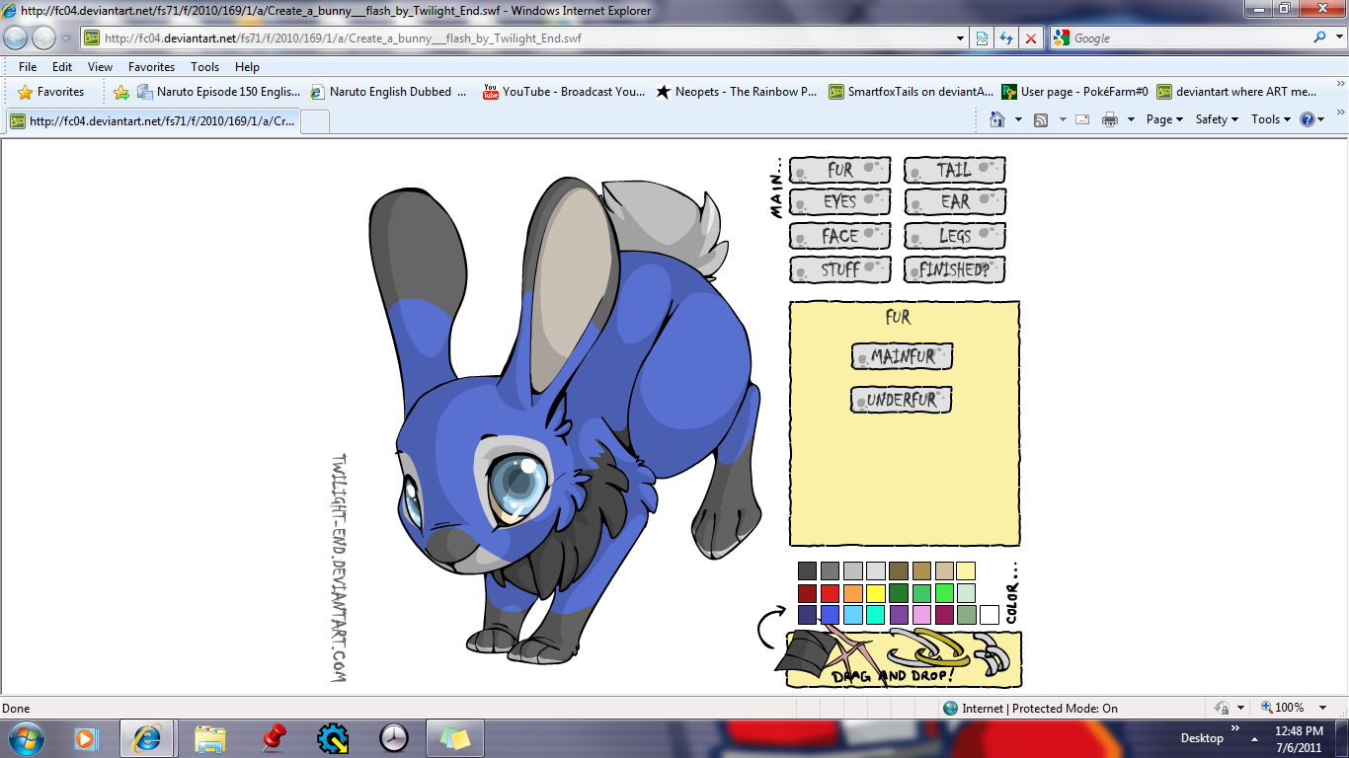Open Windows Media Player from taskbar
The height and width of the screenshot is (758, 1349).
pos(87,737)
